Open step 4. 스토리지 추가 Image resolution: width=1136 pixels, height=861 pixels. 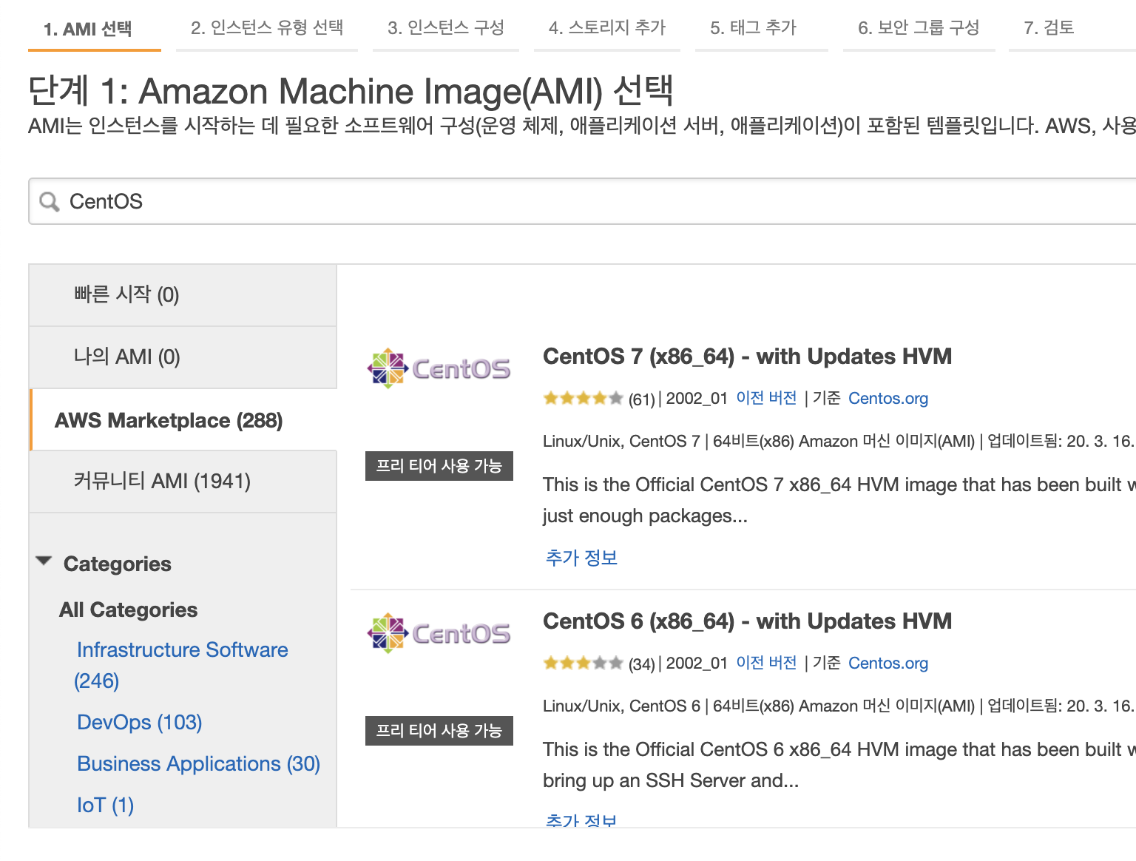[607, 28]
